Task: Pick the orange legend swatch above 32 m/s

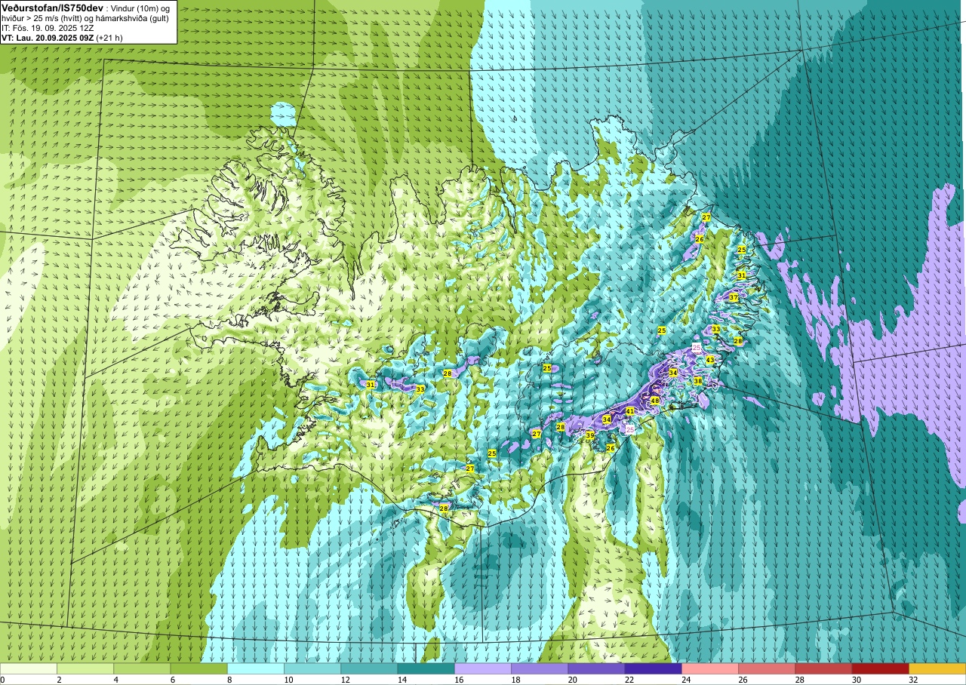Action: [x=937, y=669]
